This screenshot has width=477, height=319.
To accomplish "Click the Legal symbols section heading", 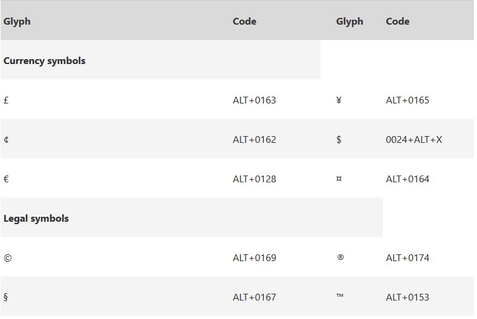I will [36, 218].
